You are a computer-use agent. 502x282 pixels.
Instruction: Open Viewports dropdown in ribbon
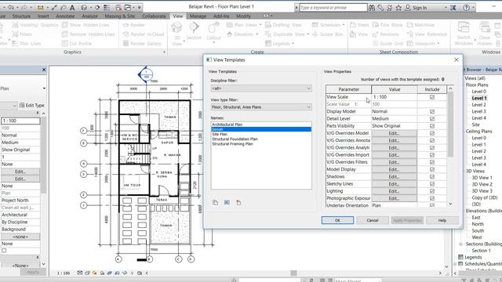click(424, 44)
